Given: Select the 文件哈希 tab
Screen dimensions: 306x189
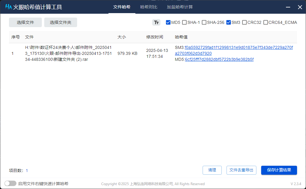Looking at the screenshot, I should click(122, 7).
